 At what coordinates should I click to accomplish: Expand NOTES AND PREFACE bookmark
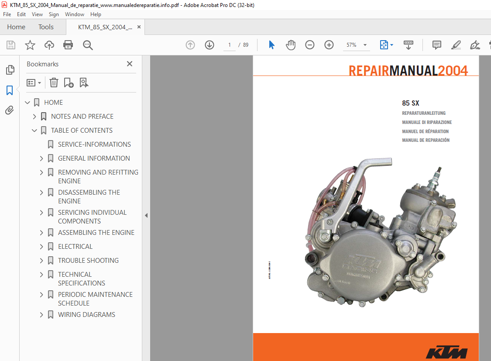[34, 117]
